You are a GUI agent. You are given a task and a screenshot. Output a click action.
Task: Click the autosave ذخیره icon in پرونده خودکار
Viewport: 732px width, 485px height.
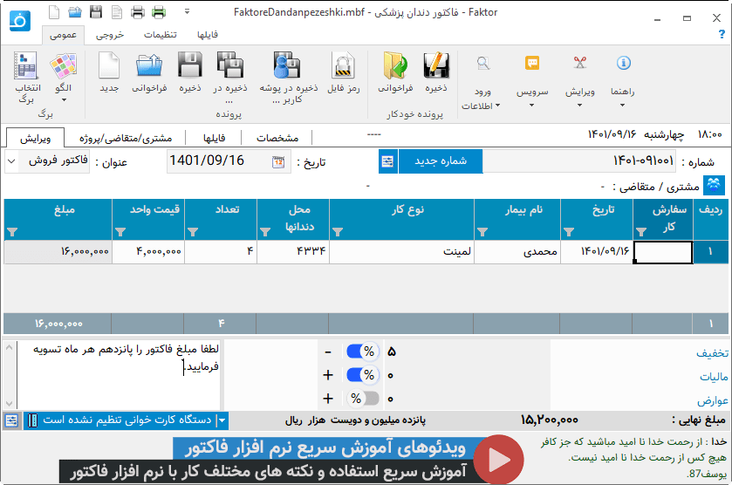[x=435, y=67]
